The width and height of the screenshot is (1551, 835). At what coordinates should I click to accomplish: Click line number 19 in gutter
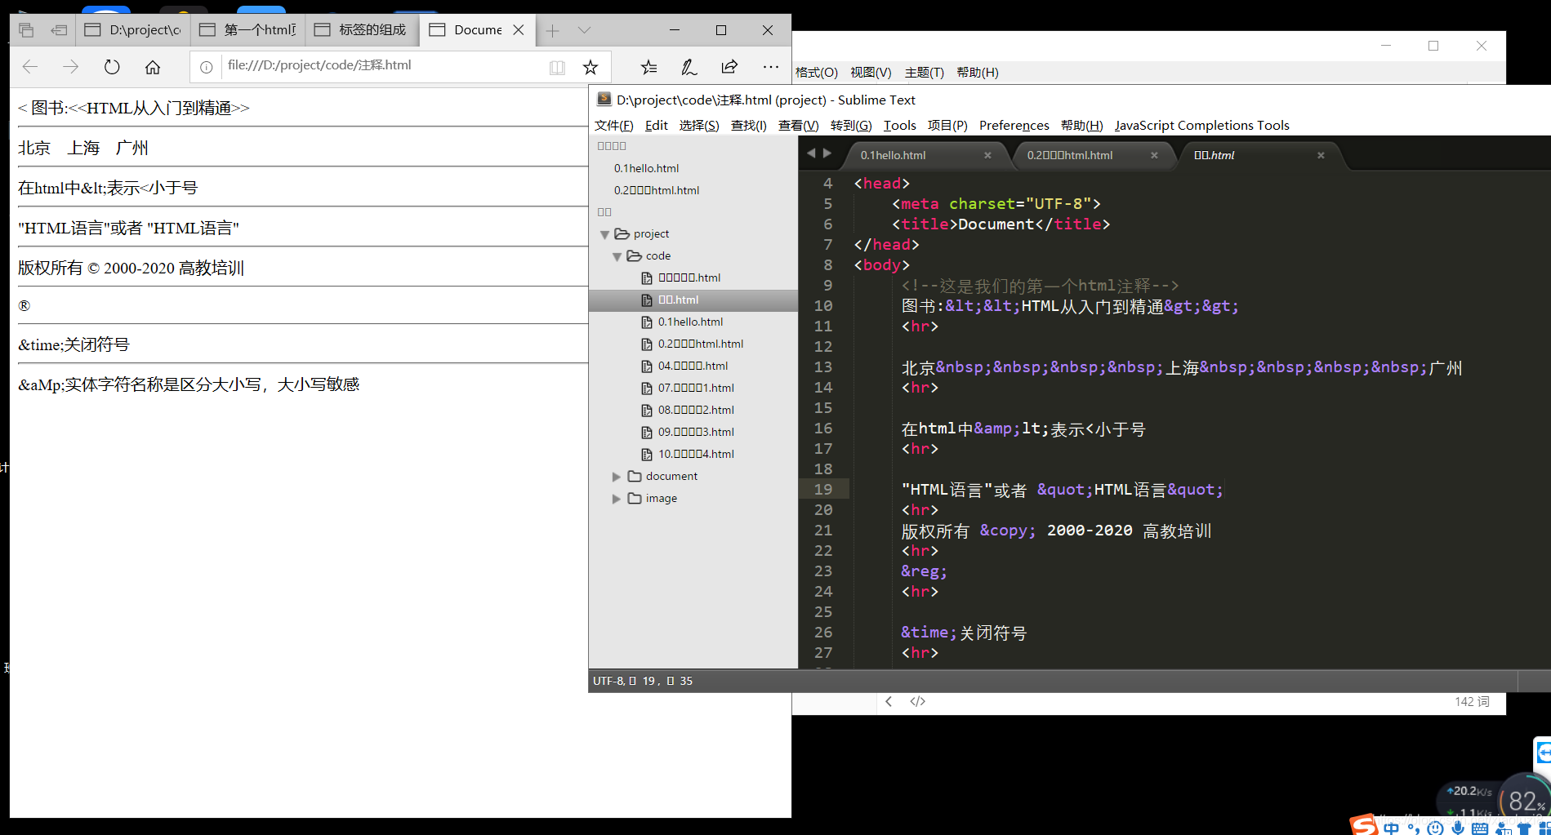(823, 489)
